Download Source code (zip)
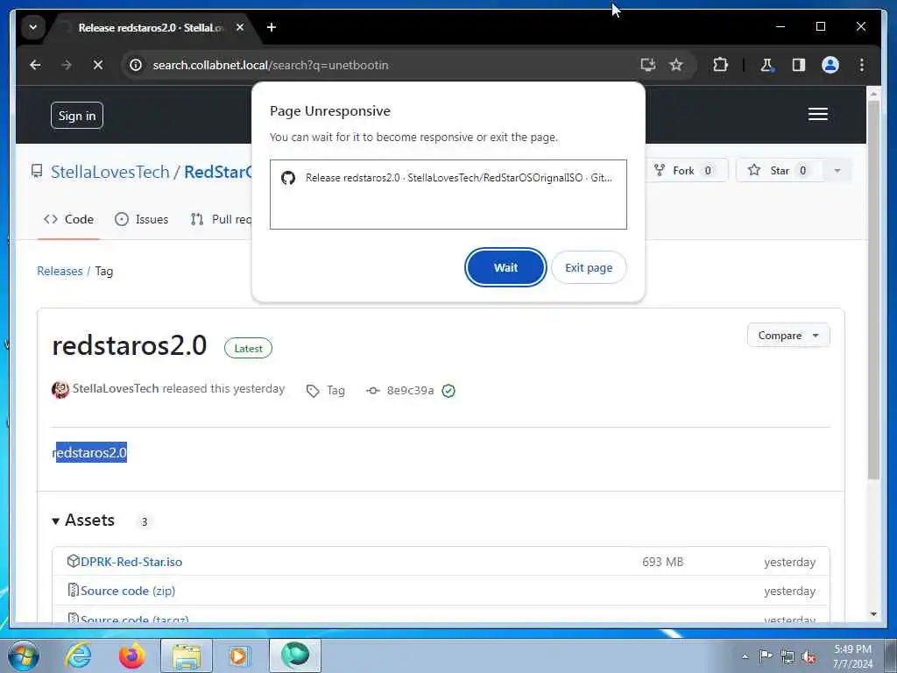Screen dimensions: 897x673 (128, 591)
